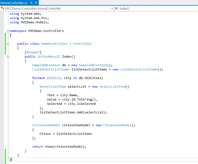The height and width of the screenshot is (164, 198).
Task: Click 'Selected = city.IsSelected' line
Action: point(71,104)
